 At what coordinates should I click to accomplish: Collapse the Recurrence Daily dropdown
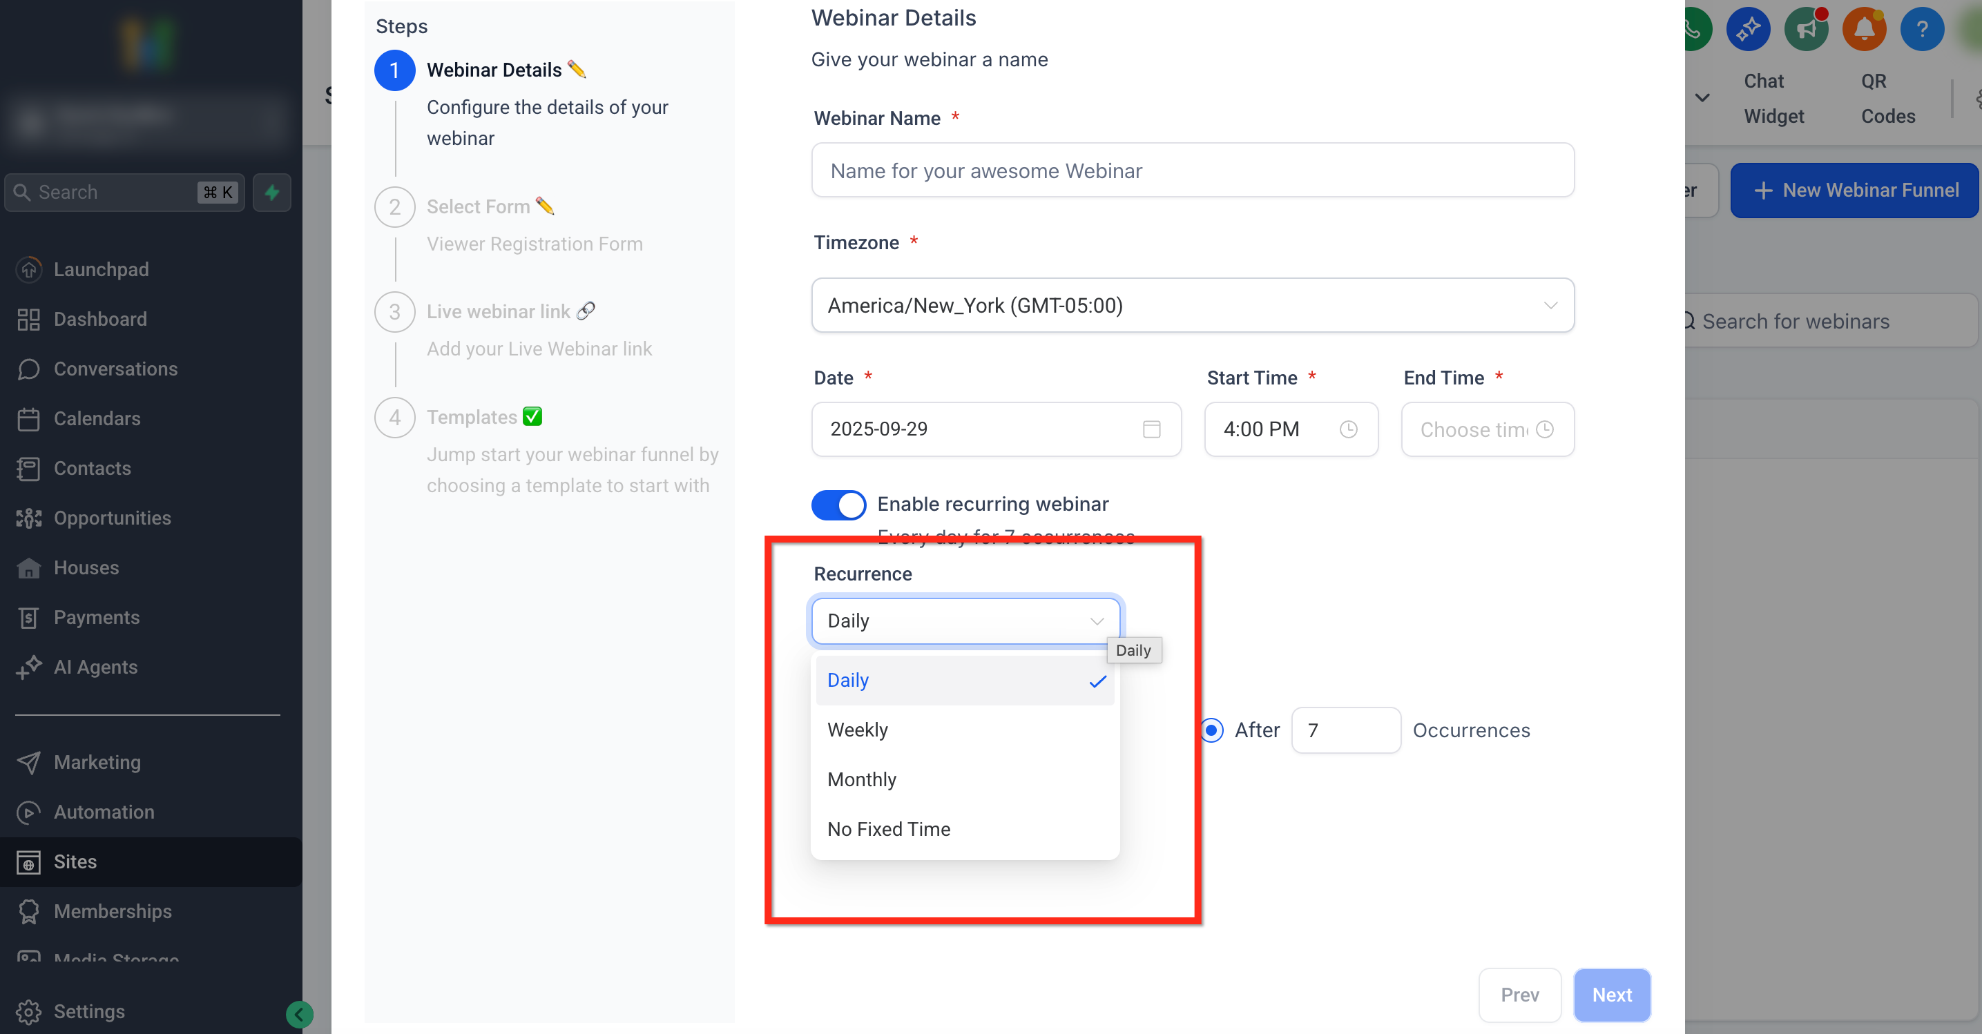click(x=965, y=621)
